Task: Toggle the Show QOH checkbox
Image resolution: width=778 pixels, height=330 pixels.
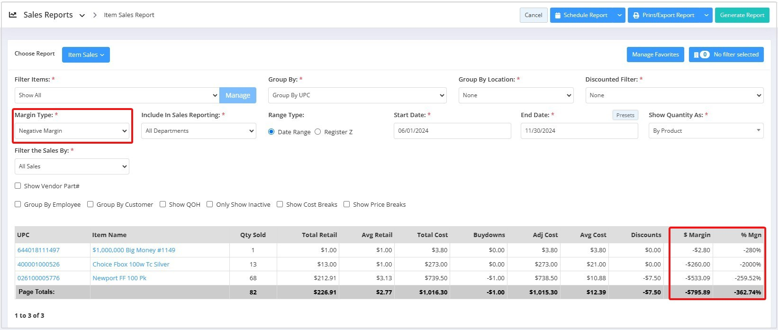Action: pyautogui.click(x=163, y=204)
